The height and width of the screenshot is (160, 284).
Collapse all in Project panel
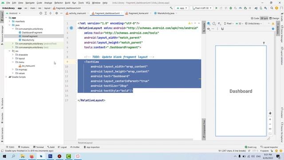50,13
